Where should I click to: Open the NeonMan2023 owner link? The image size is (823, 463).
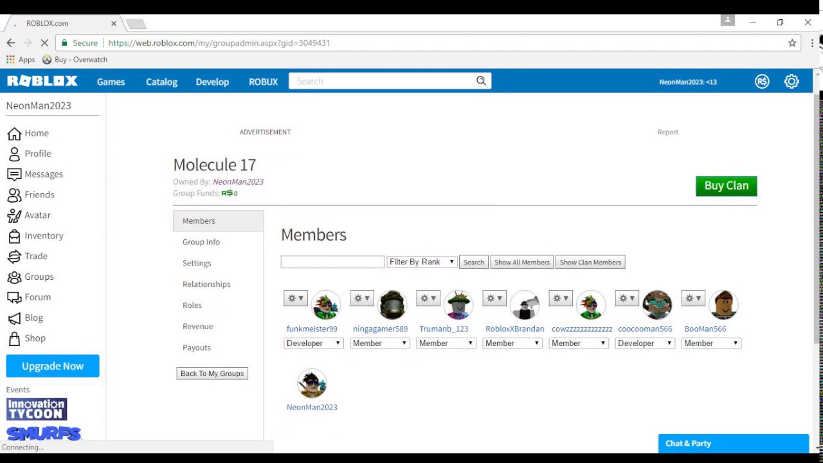tap(238, 182)
